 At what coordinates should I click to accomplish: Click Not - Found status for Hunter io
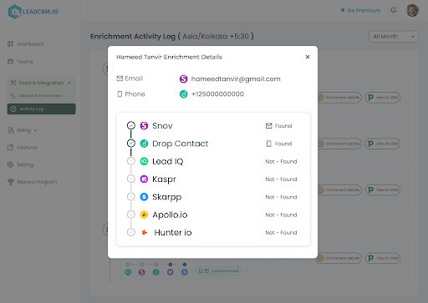(x=281, y=232)
